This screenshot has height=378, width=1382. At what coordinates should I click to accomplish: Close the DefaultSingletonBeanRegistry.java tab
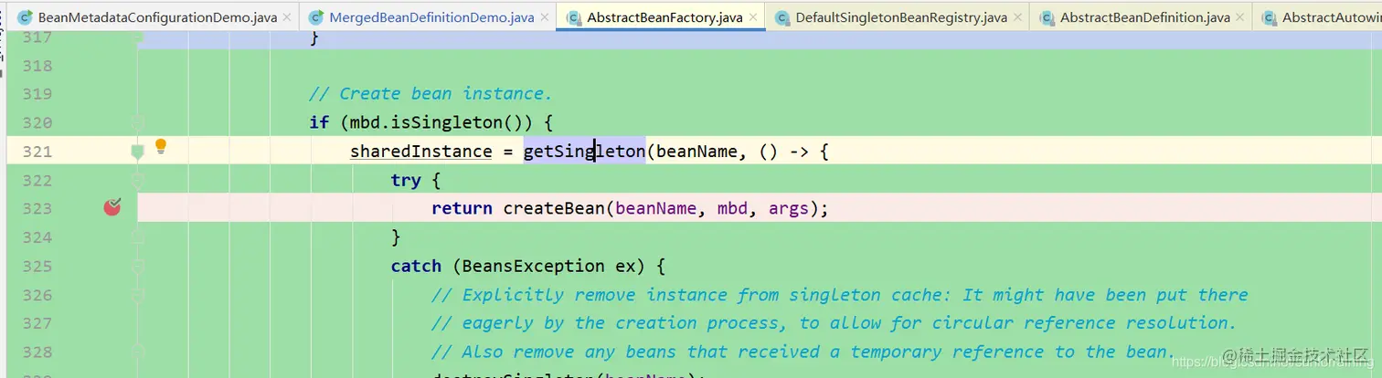tap(1016, 17)
